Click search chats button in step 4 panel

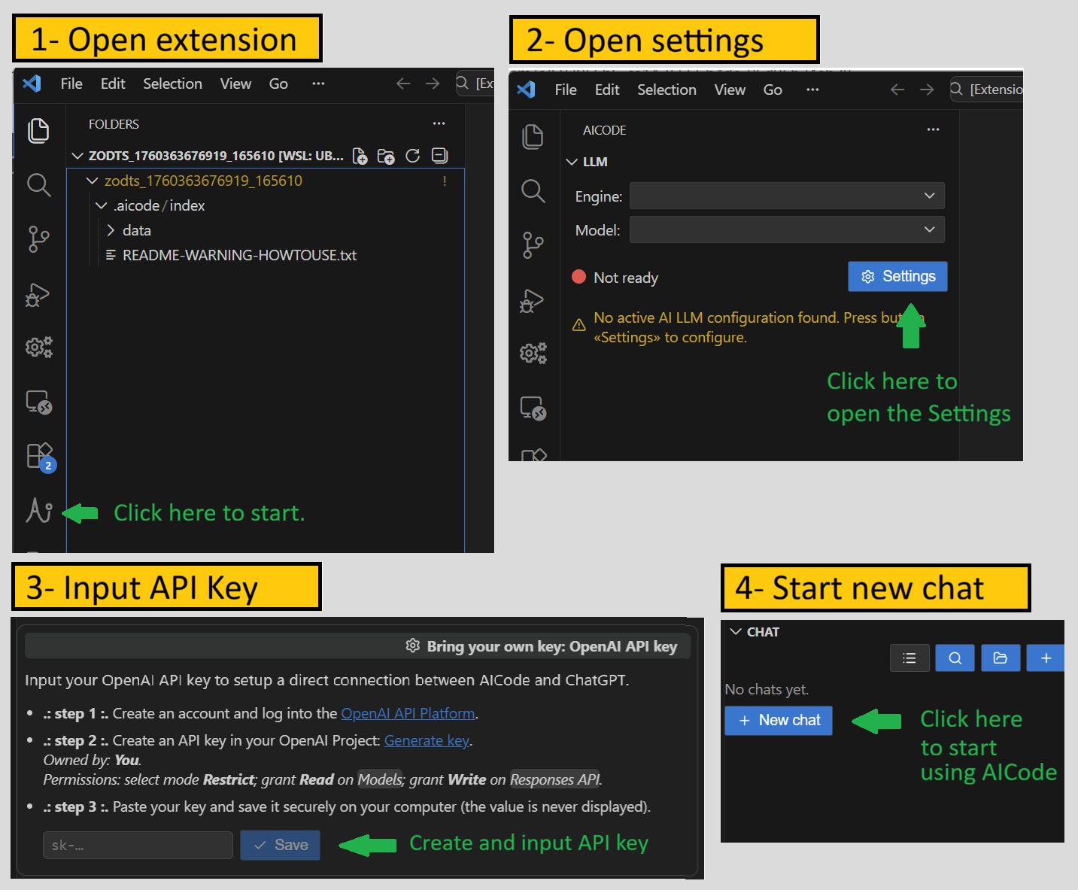click(955, 658)
